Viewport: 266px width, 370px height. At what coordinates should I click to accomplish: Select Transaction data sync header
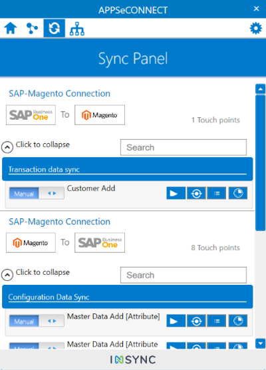pyautogui.click(x=127, y=169)
